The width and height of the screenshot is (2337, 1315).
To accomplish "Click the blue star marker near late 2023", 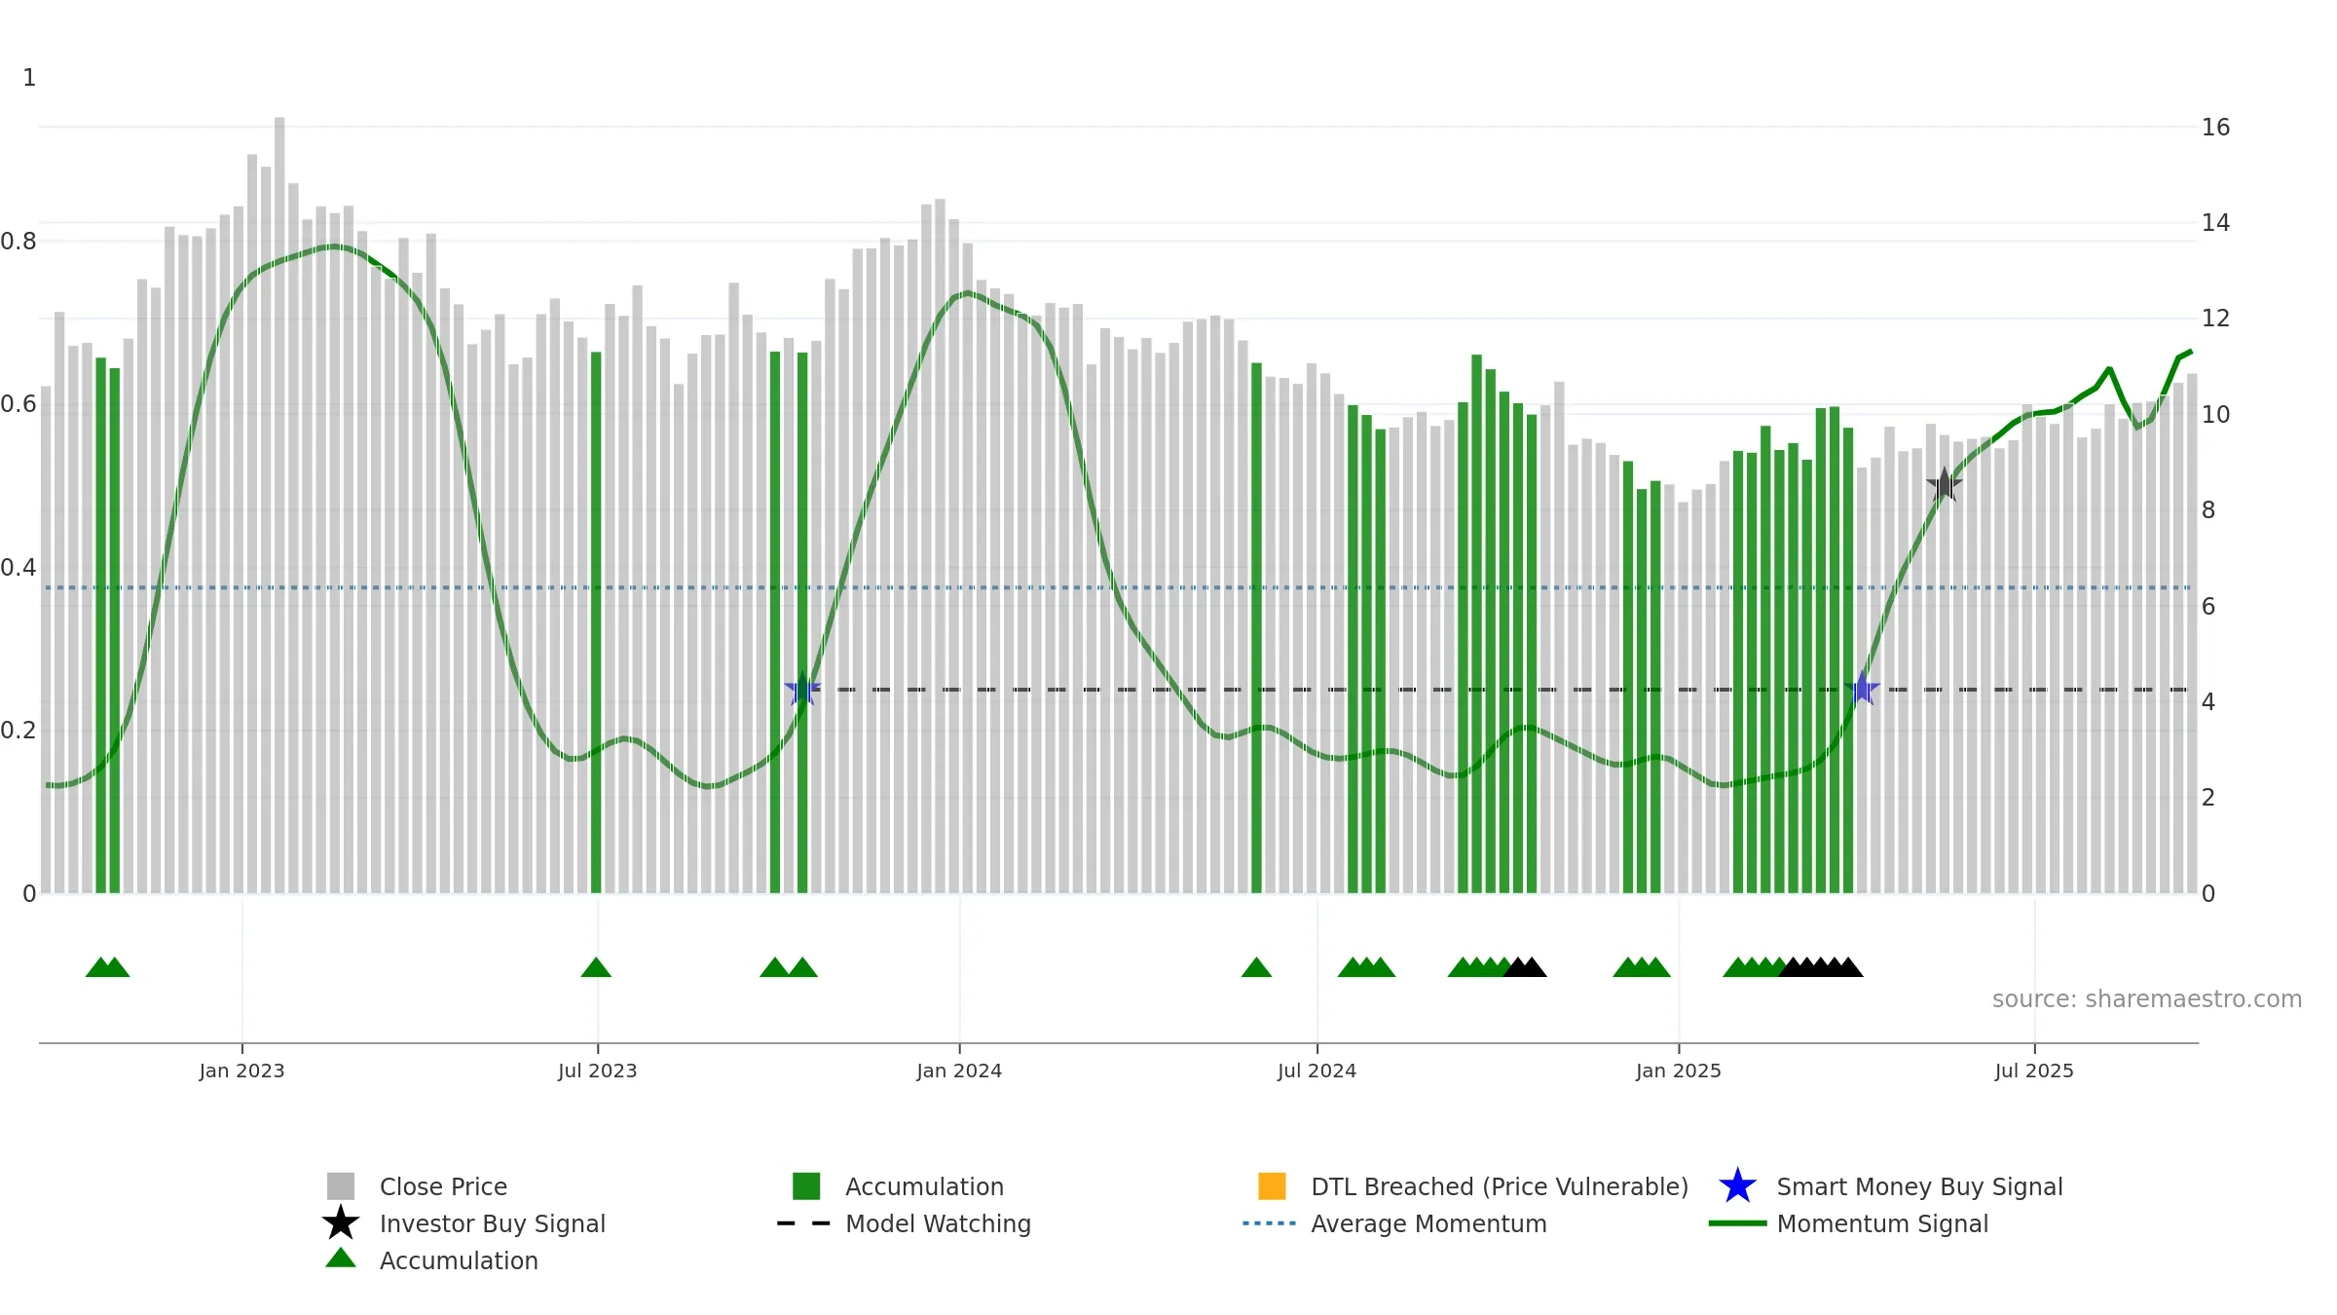I will 802,689.
